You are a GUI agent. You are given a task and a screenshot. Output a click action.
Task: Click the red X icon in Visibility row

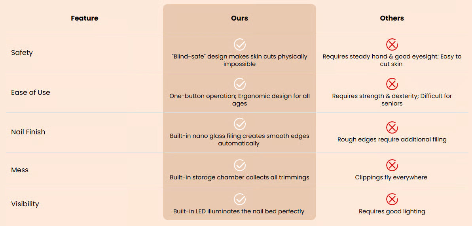(392, 199)
